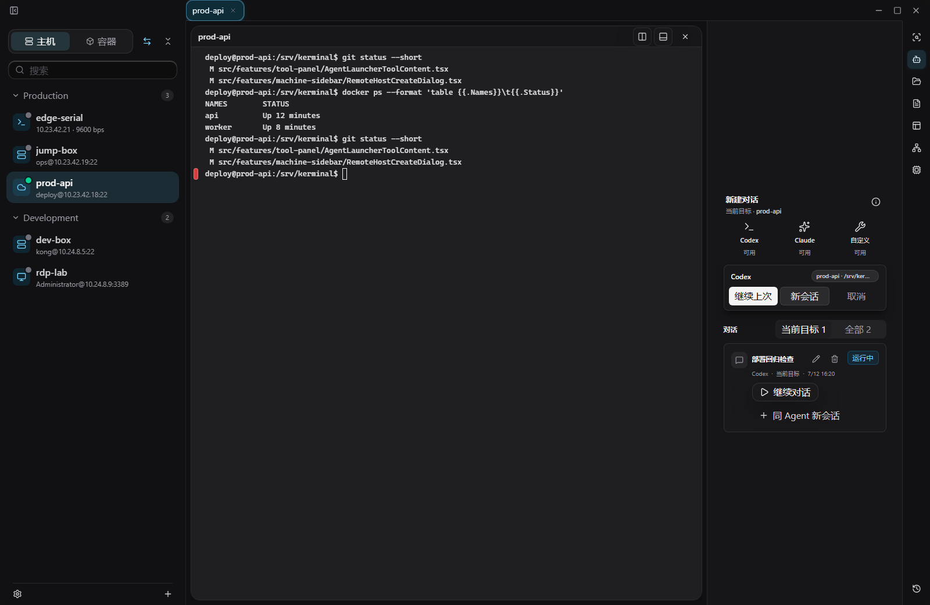Click the 部署回归检查 conversation title

(x=772, y=360)
